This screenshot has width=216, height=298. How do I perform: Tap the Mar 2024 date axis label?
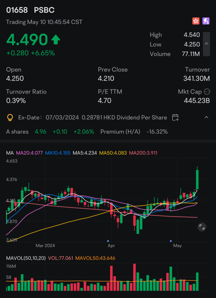point(45,246)
